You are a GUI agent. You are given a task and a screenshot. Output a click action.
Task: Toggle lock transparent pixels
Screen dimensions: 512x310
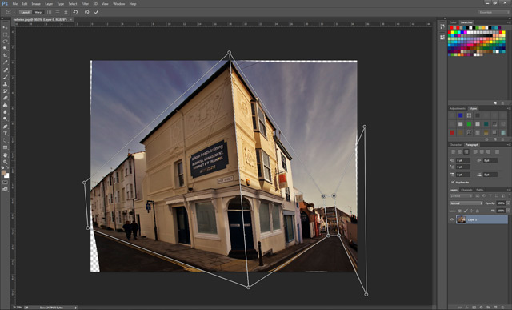click(x=459, y=211)
